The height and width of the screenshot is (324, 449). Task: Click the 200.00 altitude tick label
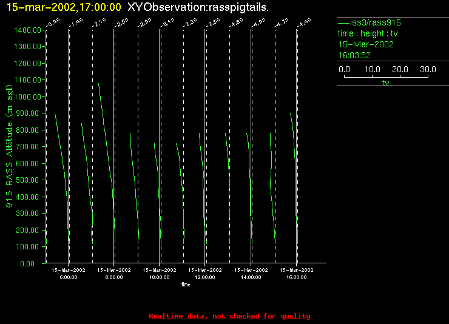(x=27, y=231)
